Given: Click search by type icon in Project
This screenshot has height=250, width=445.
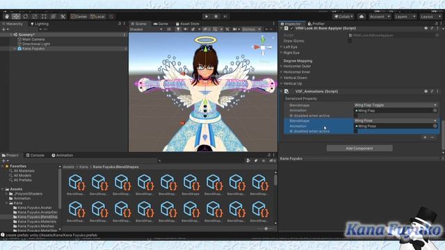Looking at the screenshot, I should pos(248,160).
